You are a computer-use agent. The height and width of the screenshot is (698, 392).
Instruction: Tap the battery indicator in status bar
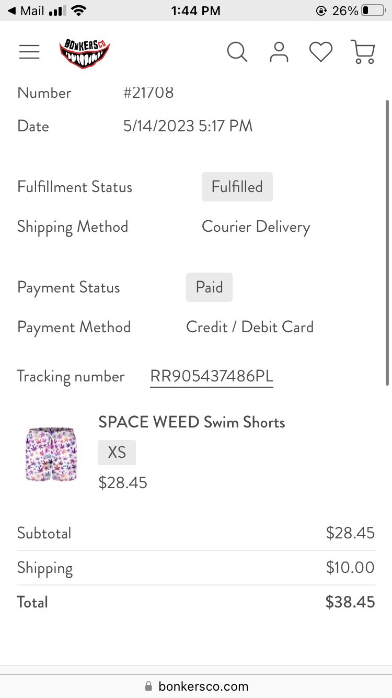tap(373, 10)
